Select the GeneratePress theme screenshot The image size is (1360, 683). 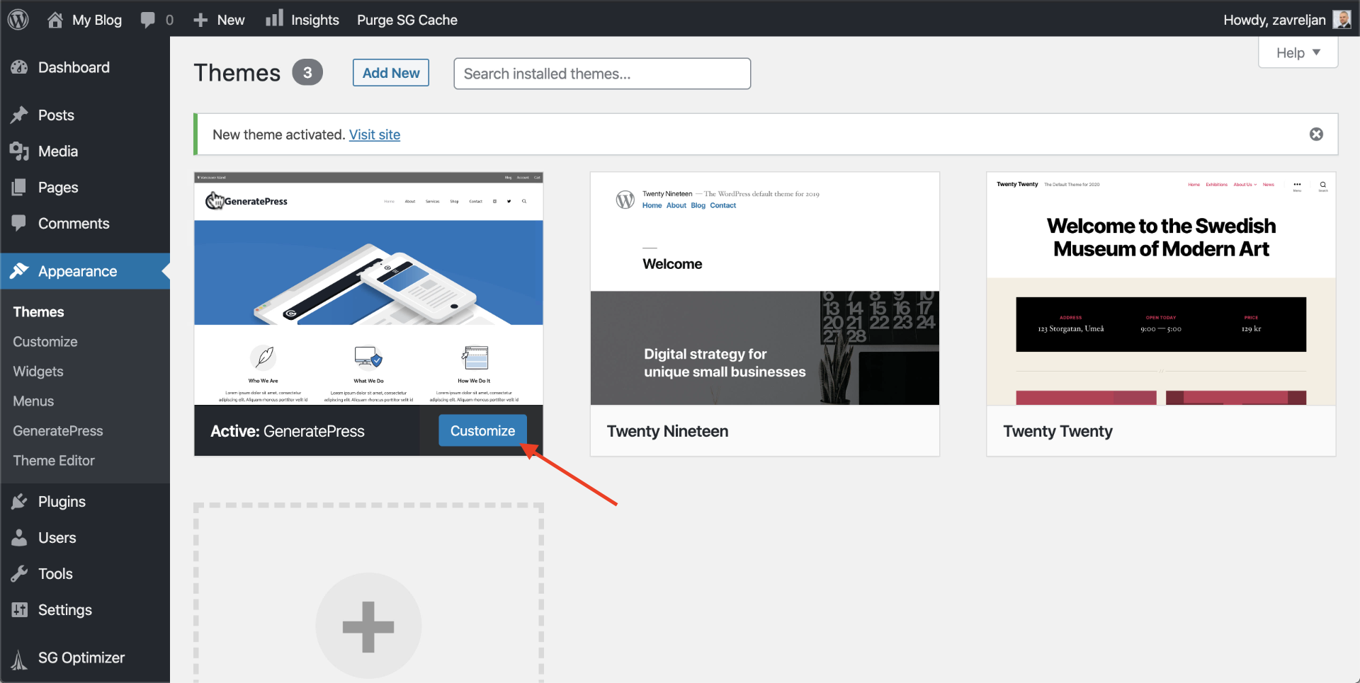pos(368,289)
